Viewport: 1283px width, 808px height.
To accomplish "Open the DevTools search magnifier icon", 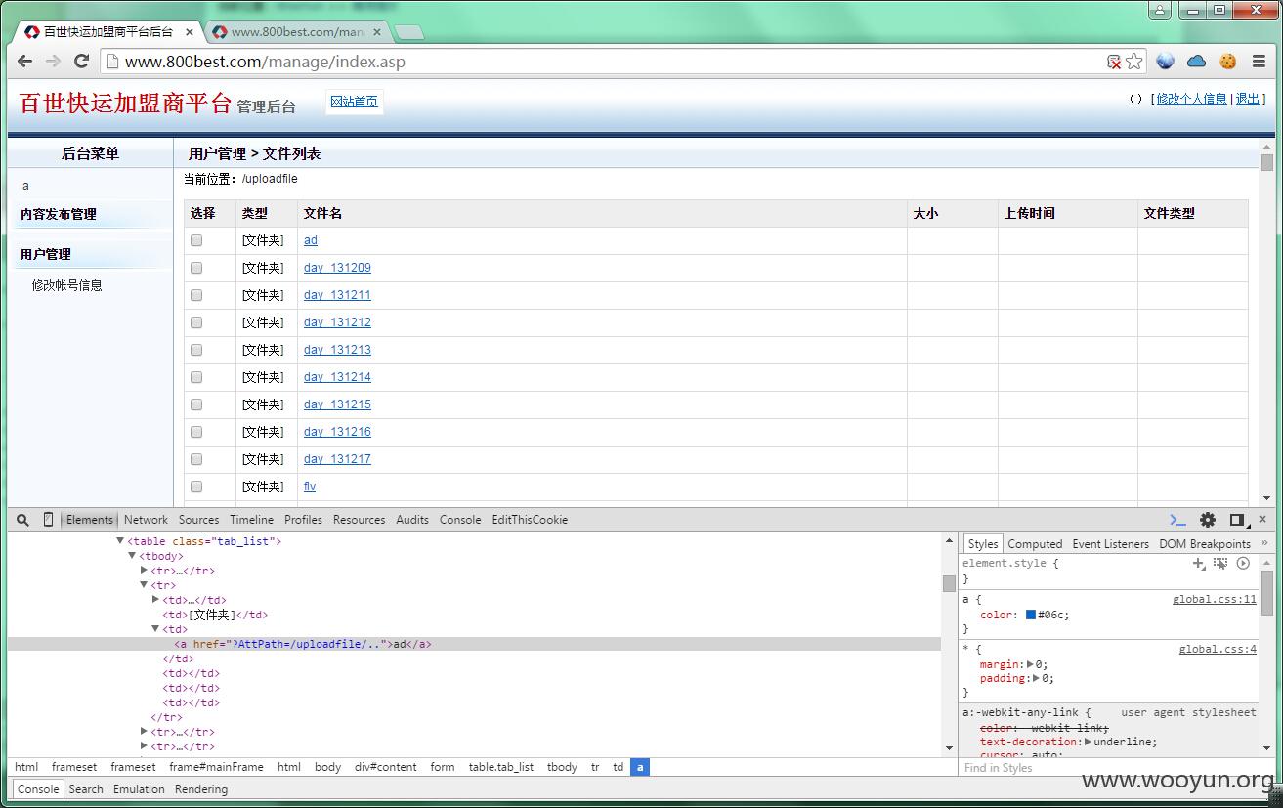I will (x=22, y=520).
